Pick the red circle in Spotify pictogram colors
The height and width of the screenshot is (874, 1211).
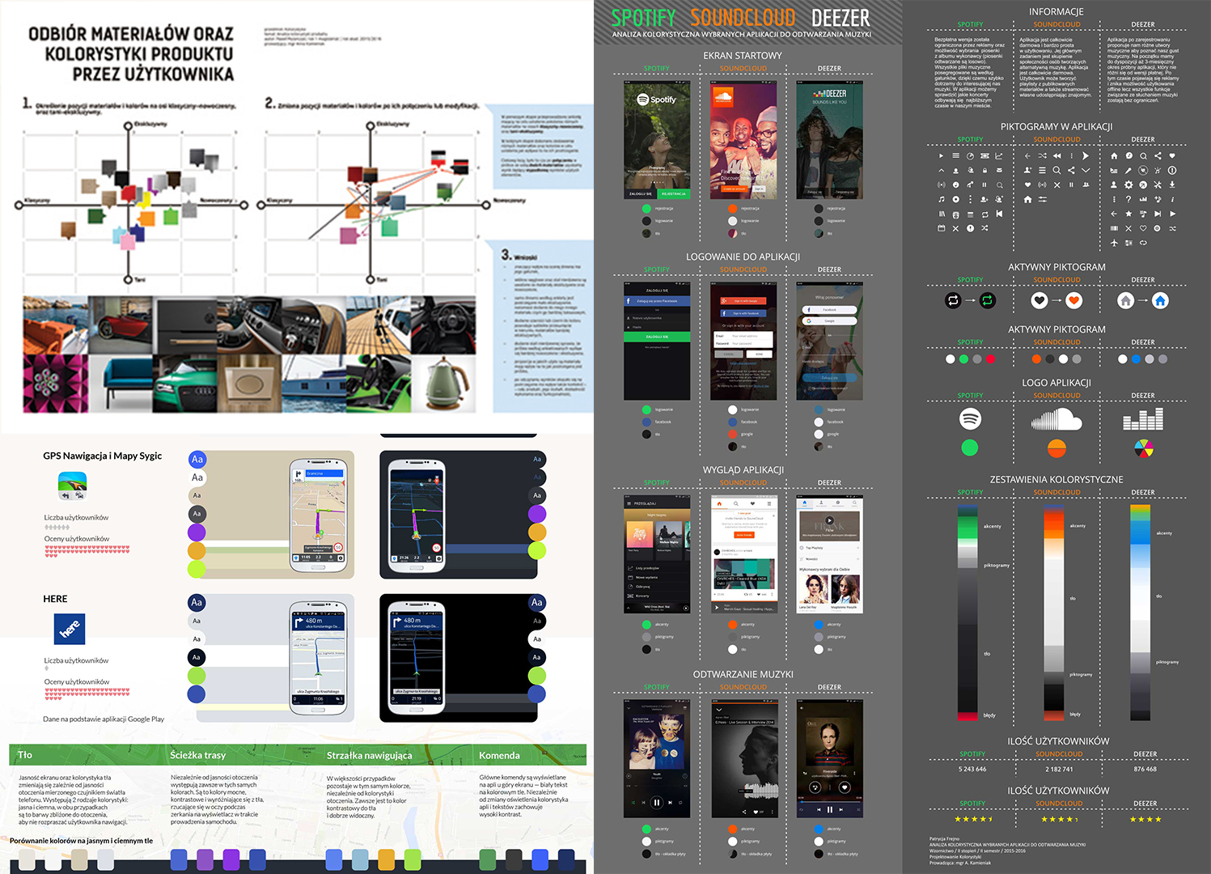pyautogui.click(x=990, y=359)
